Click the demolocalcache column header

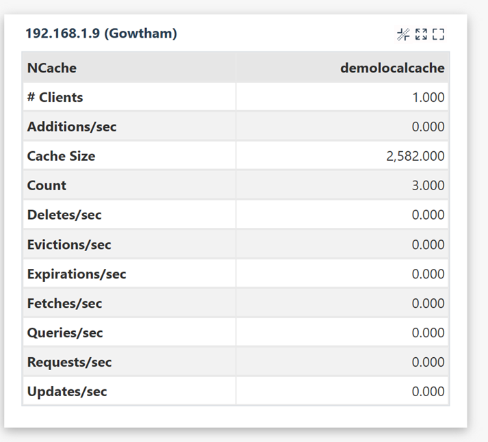pyautogui.click(x=392, y=68)
